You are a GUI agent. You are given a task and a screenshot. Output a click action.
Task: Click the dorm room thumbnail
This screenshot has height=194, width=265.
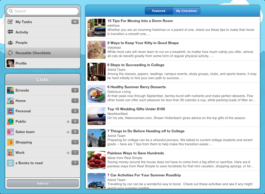click(97, 27)
